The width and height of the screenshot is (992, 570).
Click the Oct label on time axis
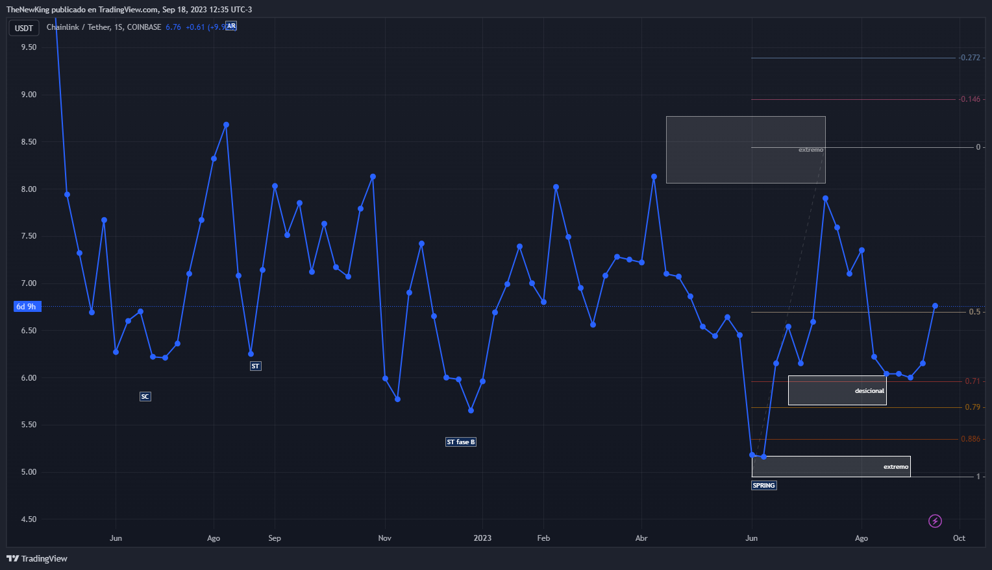point(959,538)
